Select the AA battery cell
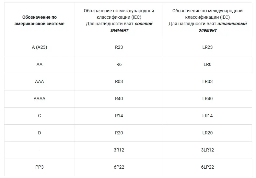This screenshot has width=256, height=178. pos(39,64)
